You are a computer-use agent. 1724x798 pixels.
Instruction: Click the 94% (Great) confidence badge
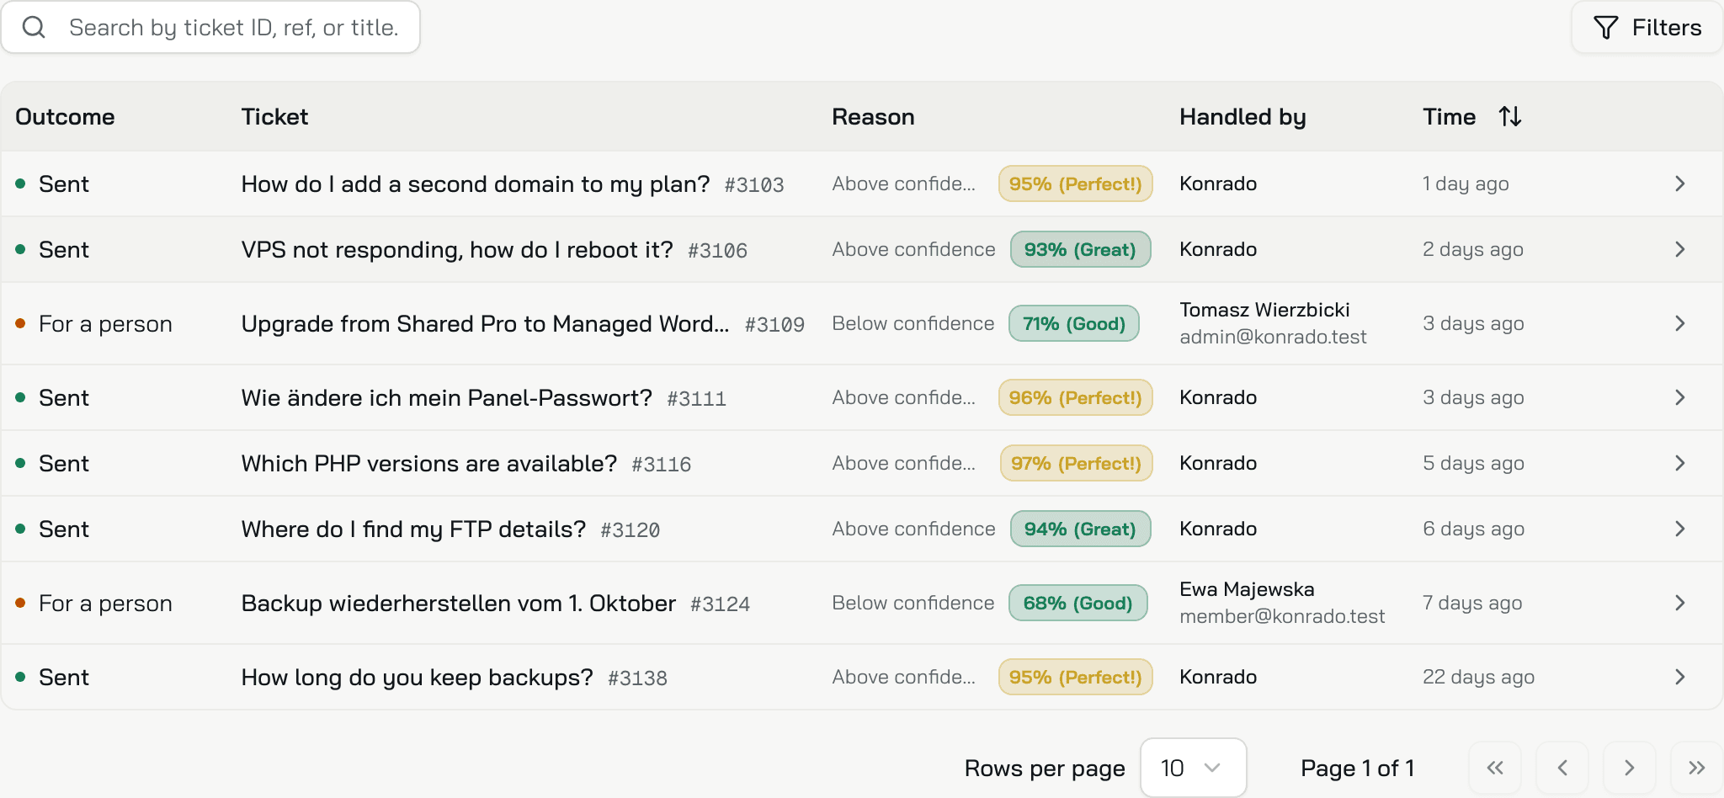(x=1080, y=529)
